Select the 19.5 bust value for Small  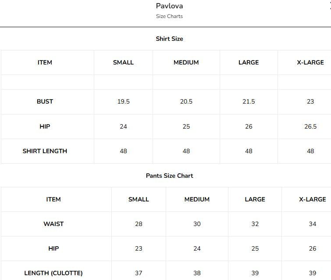coord(123,101)
